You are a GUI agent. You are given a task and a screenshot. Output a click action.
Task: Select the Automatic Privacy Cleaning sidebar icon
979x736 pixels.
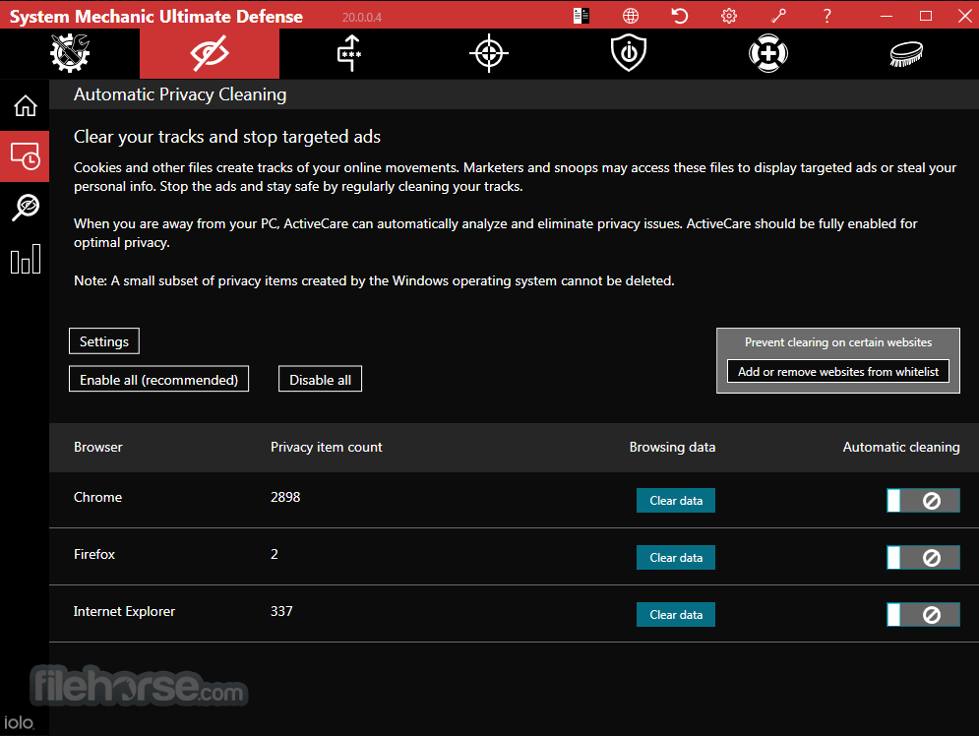click(25, 156)
